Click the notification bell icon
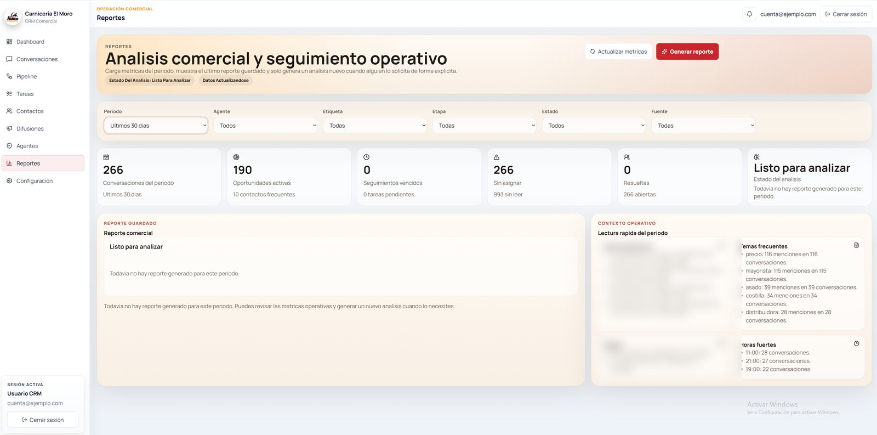 (749, 14)
